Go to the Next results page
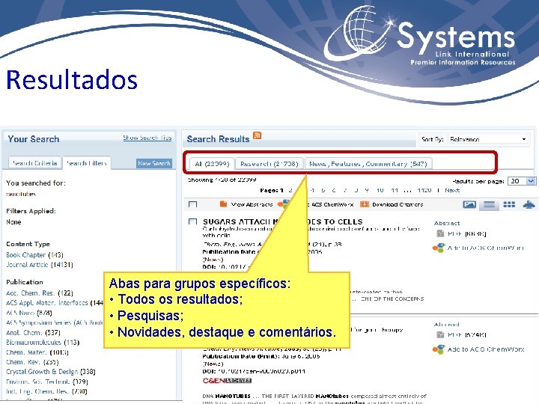This screenshot has height=404, width=539. (x=452, y=190)
